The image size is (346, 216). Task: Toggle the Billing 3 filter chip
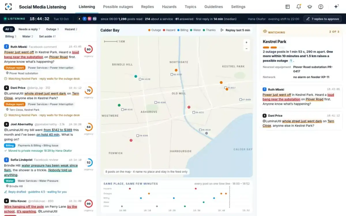coord(11,37)
